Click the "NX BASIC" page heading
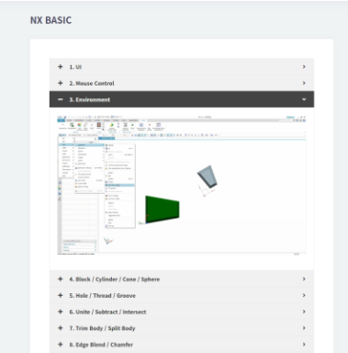 (51, 20)
